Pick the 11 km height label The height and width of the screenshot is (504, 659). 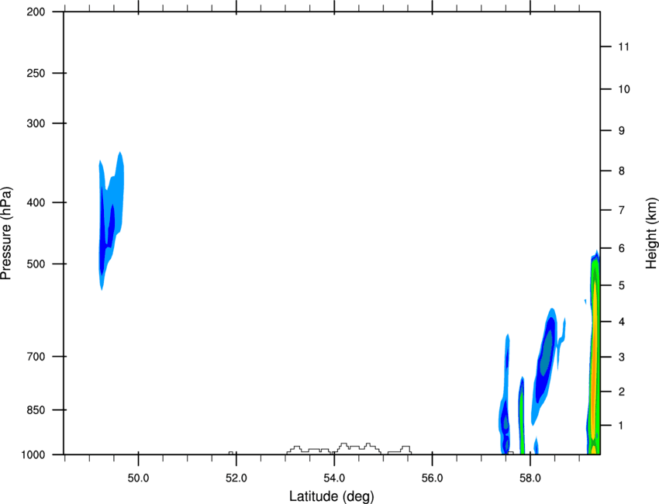pos(623,47)
